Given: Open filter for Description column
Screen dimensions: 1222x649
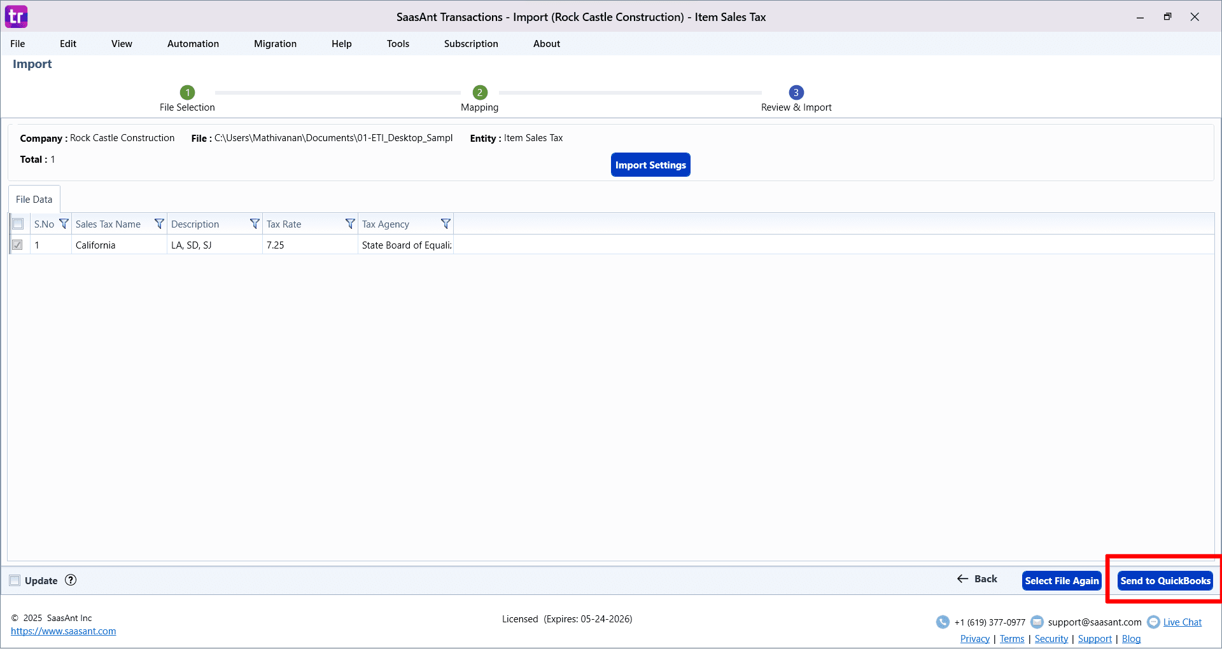Looking at the screenshot, I should [x=255, y=224].
